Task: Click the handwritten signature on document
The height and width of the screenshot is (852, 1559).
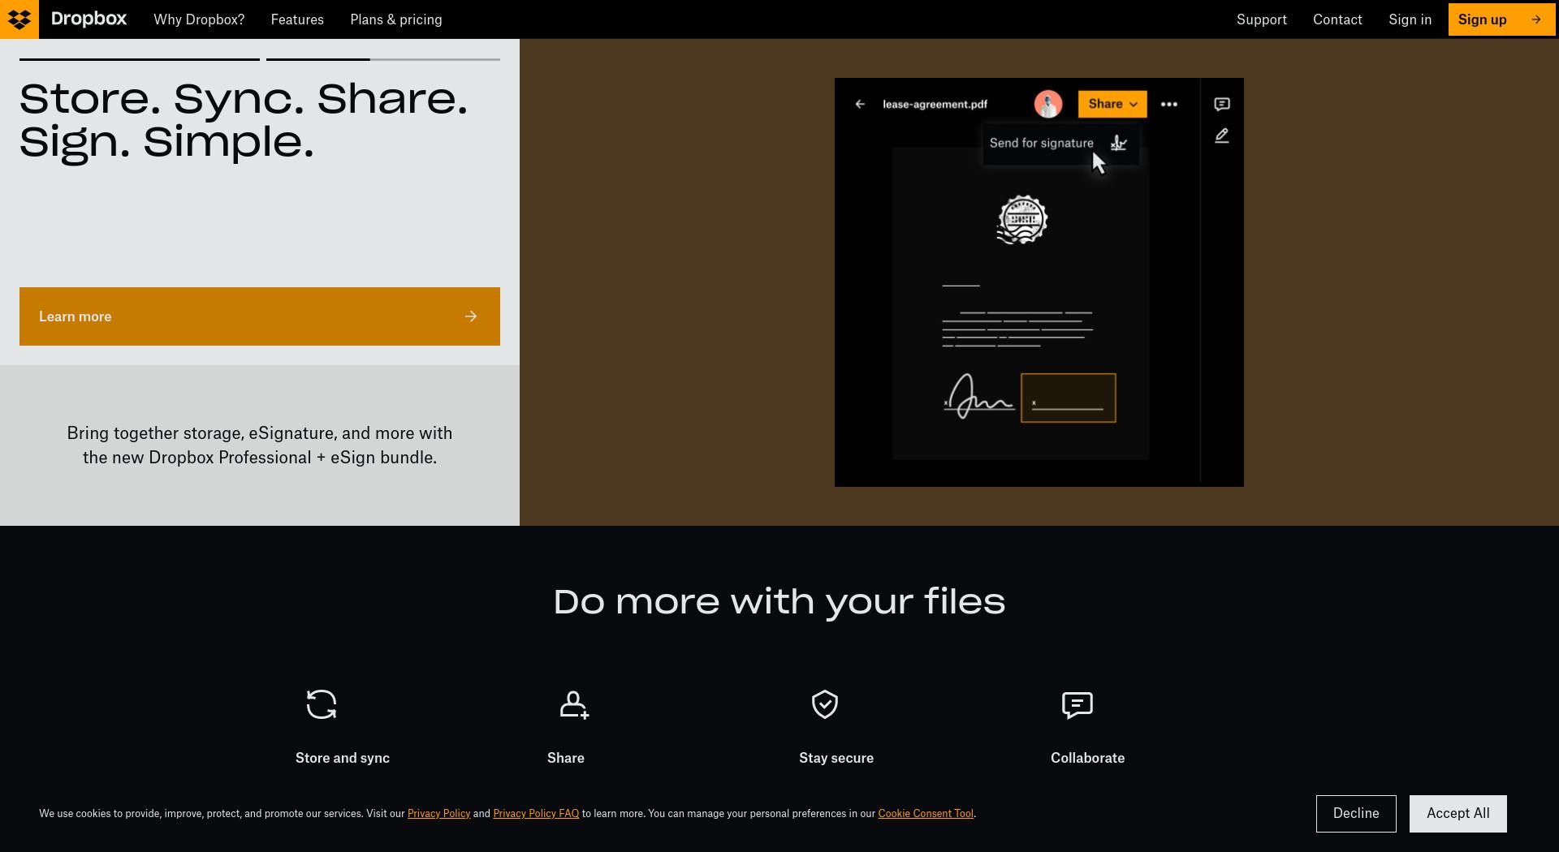Action: point(979,396)
